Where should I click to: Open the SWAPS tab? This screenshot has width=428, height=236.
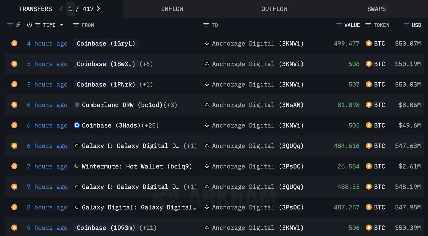click(x=376, y=9)
